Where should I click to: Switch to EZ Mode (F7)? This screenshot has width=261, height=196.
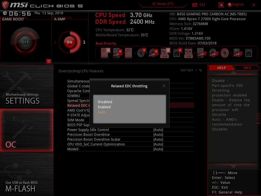(163, 4)
